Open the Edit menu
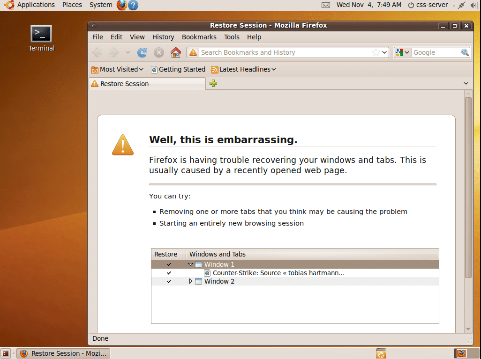Screen dimensions: 481x359 (116, 37)
